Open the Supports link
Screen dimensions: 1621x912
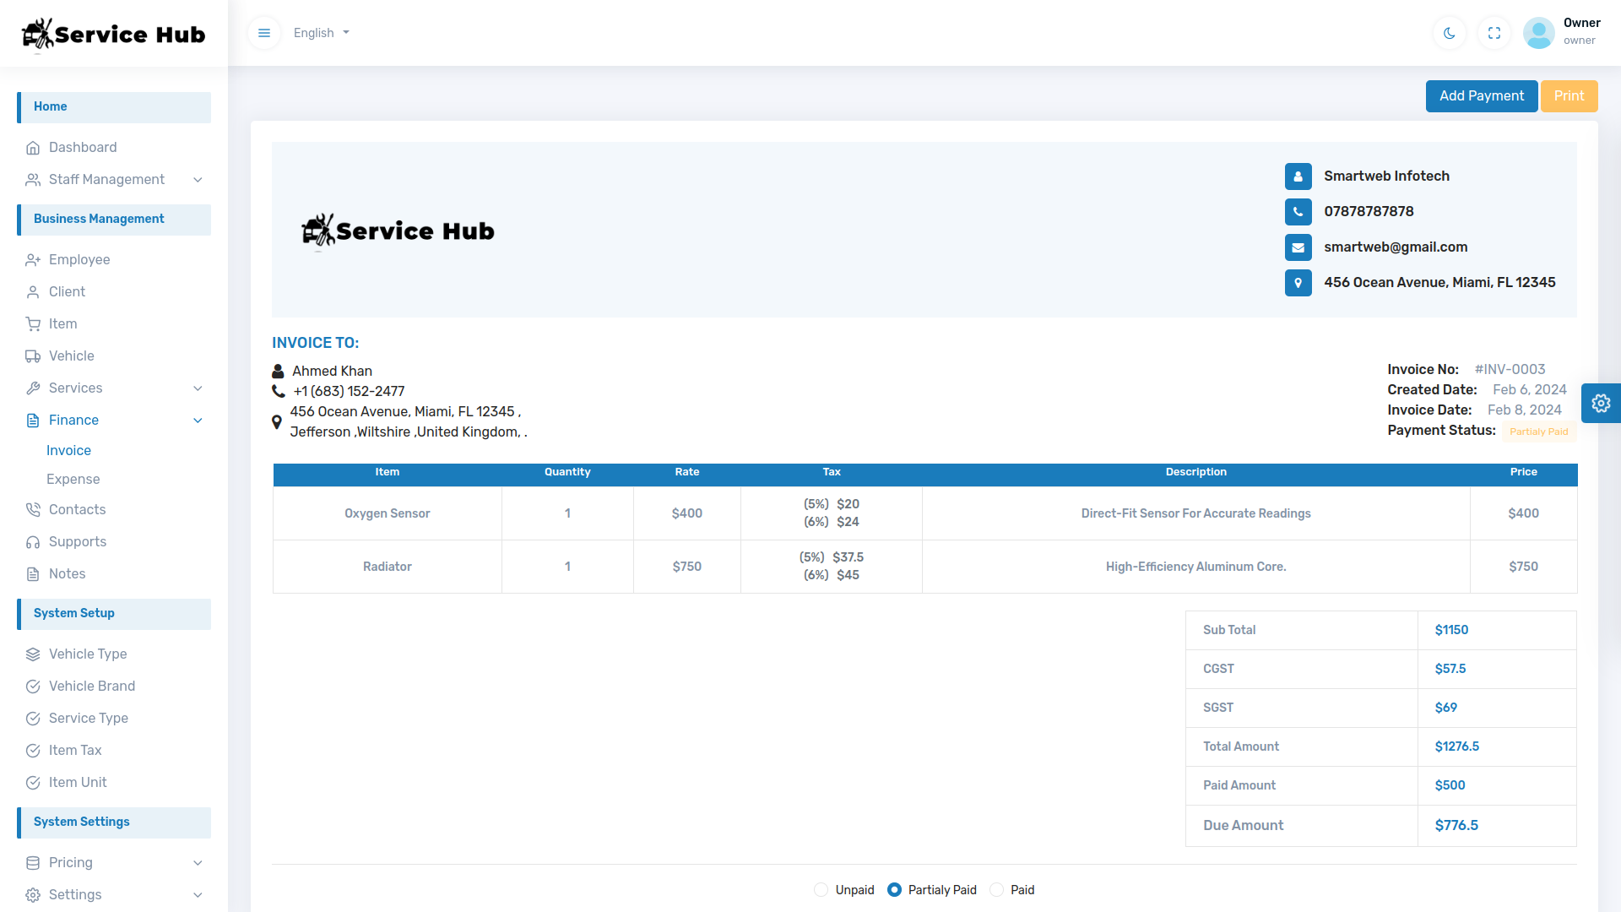click(x=78, y=542)
